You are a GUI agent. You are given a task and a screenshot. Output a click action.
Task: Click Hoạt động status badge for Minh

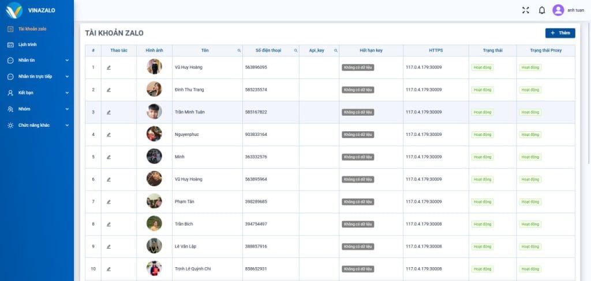pos(482,157)
